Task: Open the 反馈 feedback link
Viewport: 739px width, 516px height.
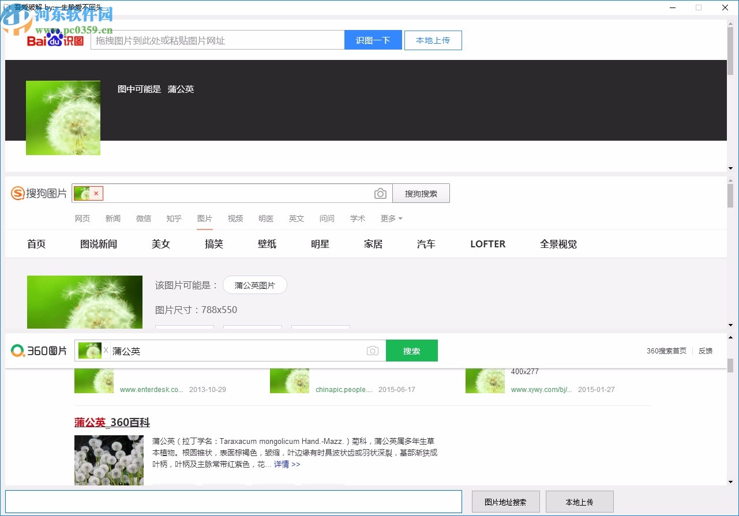Action: coord(705,351)
